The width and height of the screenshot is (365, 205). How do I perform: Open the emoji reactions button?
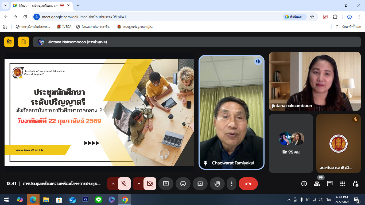click(x=183, y=184)
